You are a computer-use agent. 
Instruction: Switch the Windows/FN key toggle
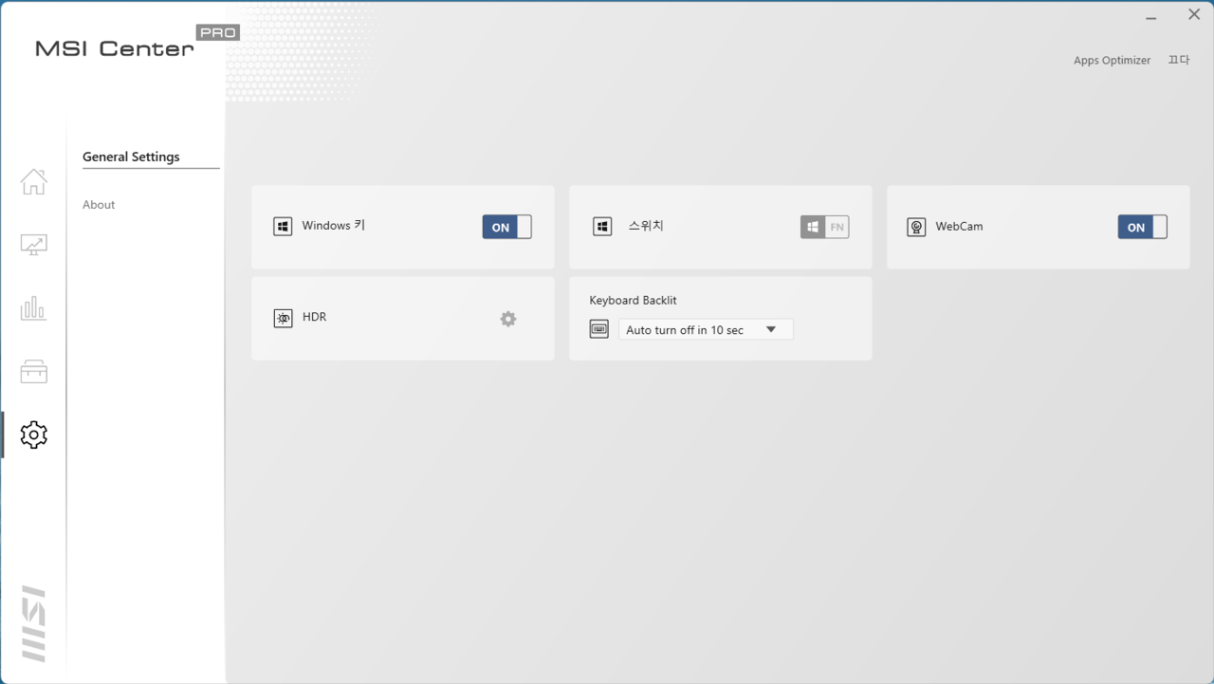click(824, 227)
